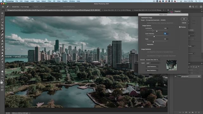Open the workspace switcher icon
203x114 pixels.
tap(197, 7)
